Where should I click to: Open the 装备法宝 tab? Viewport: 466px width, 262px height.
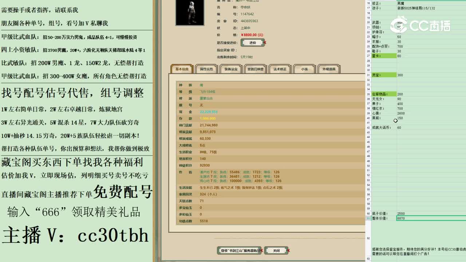[x=231, y=69]
